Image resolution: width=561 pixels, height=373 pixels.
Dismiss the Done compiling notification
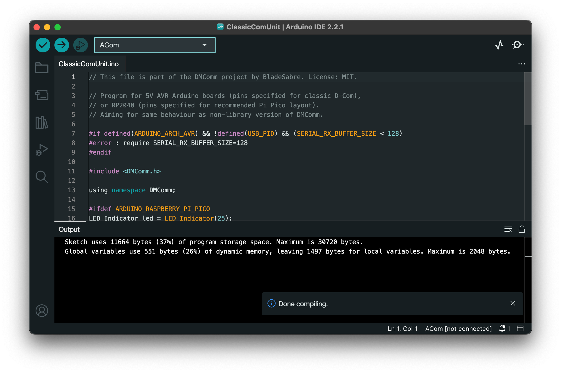point(513,303)
